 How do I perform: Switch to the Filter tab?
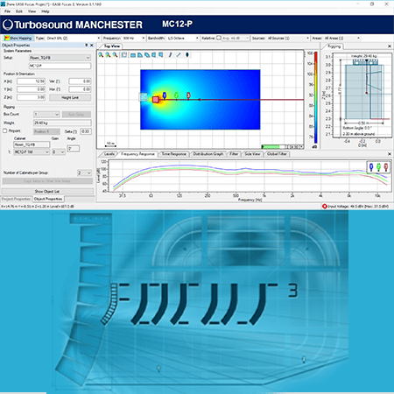pos(234,154)
